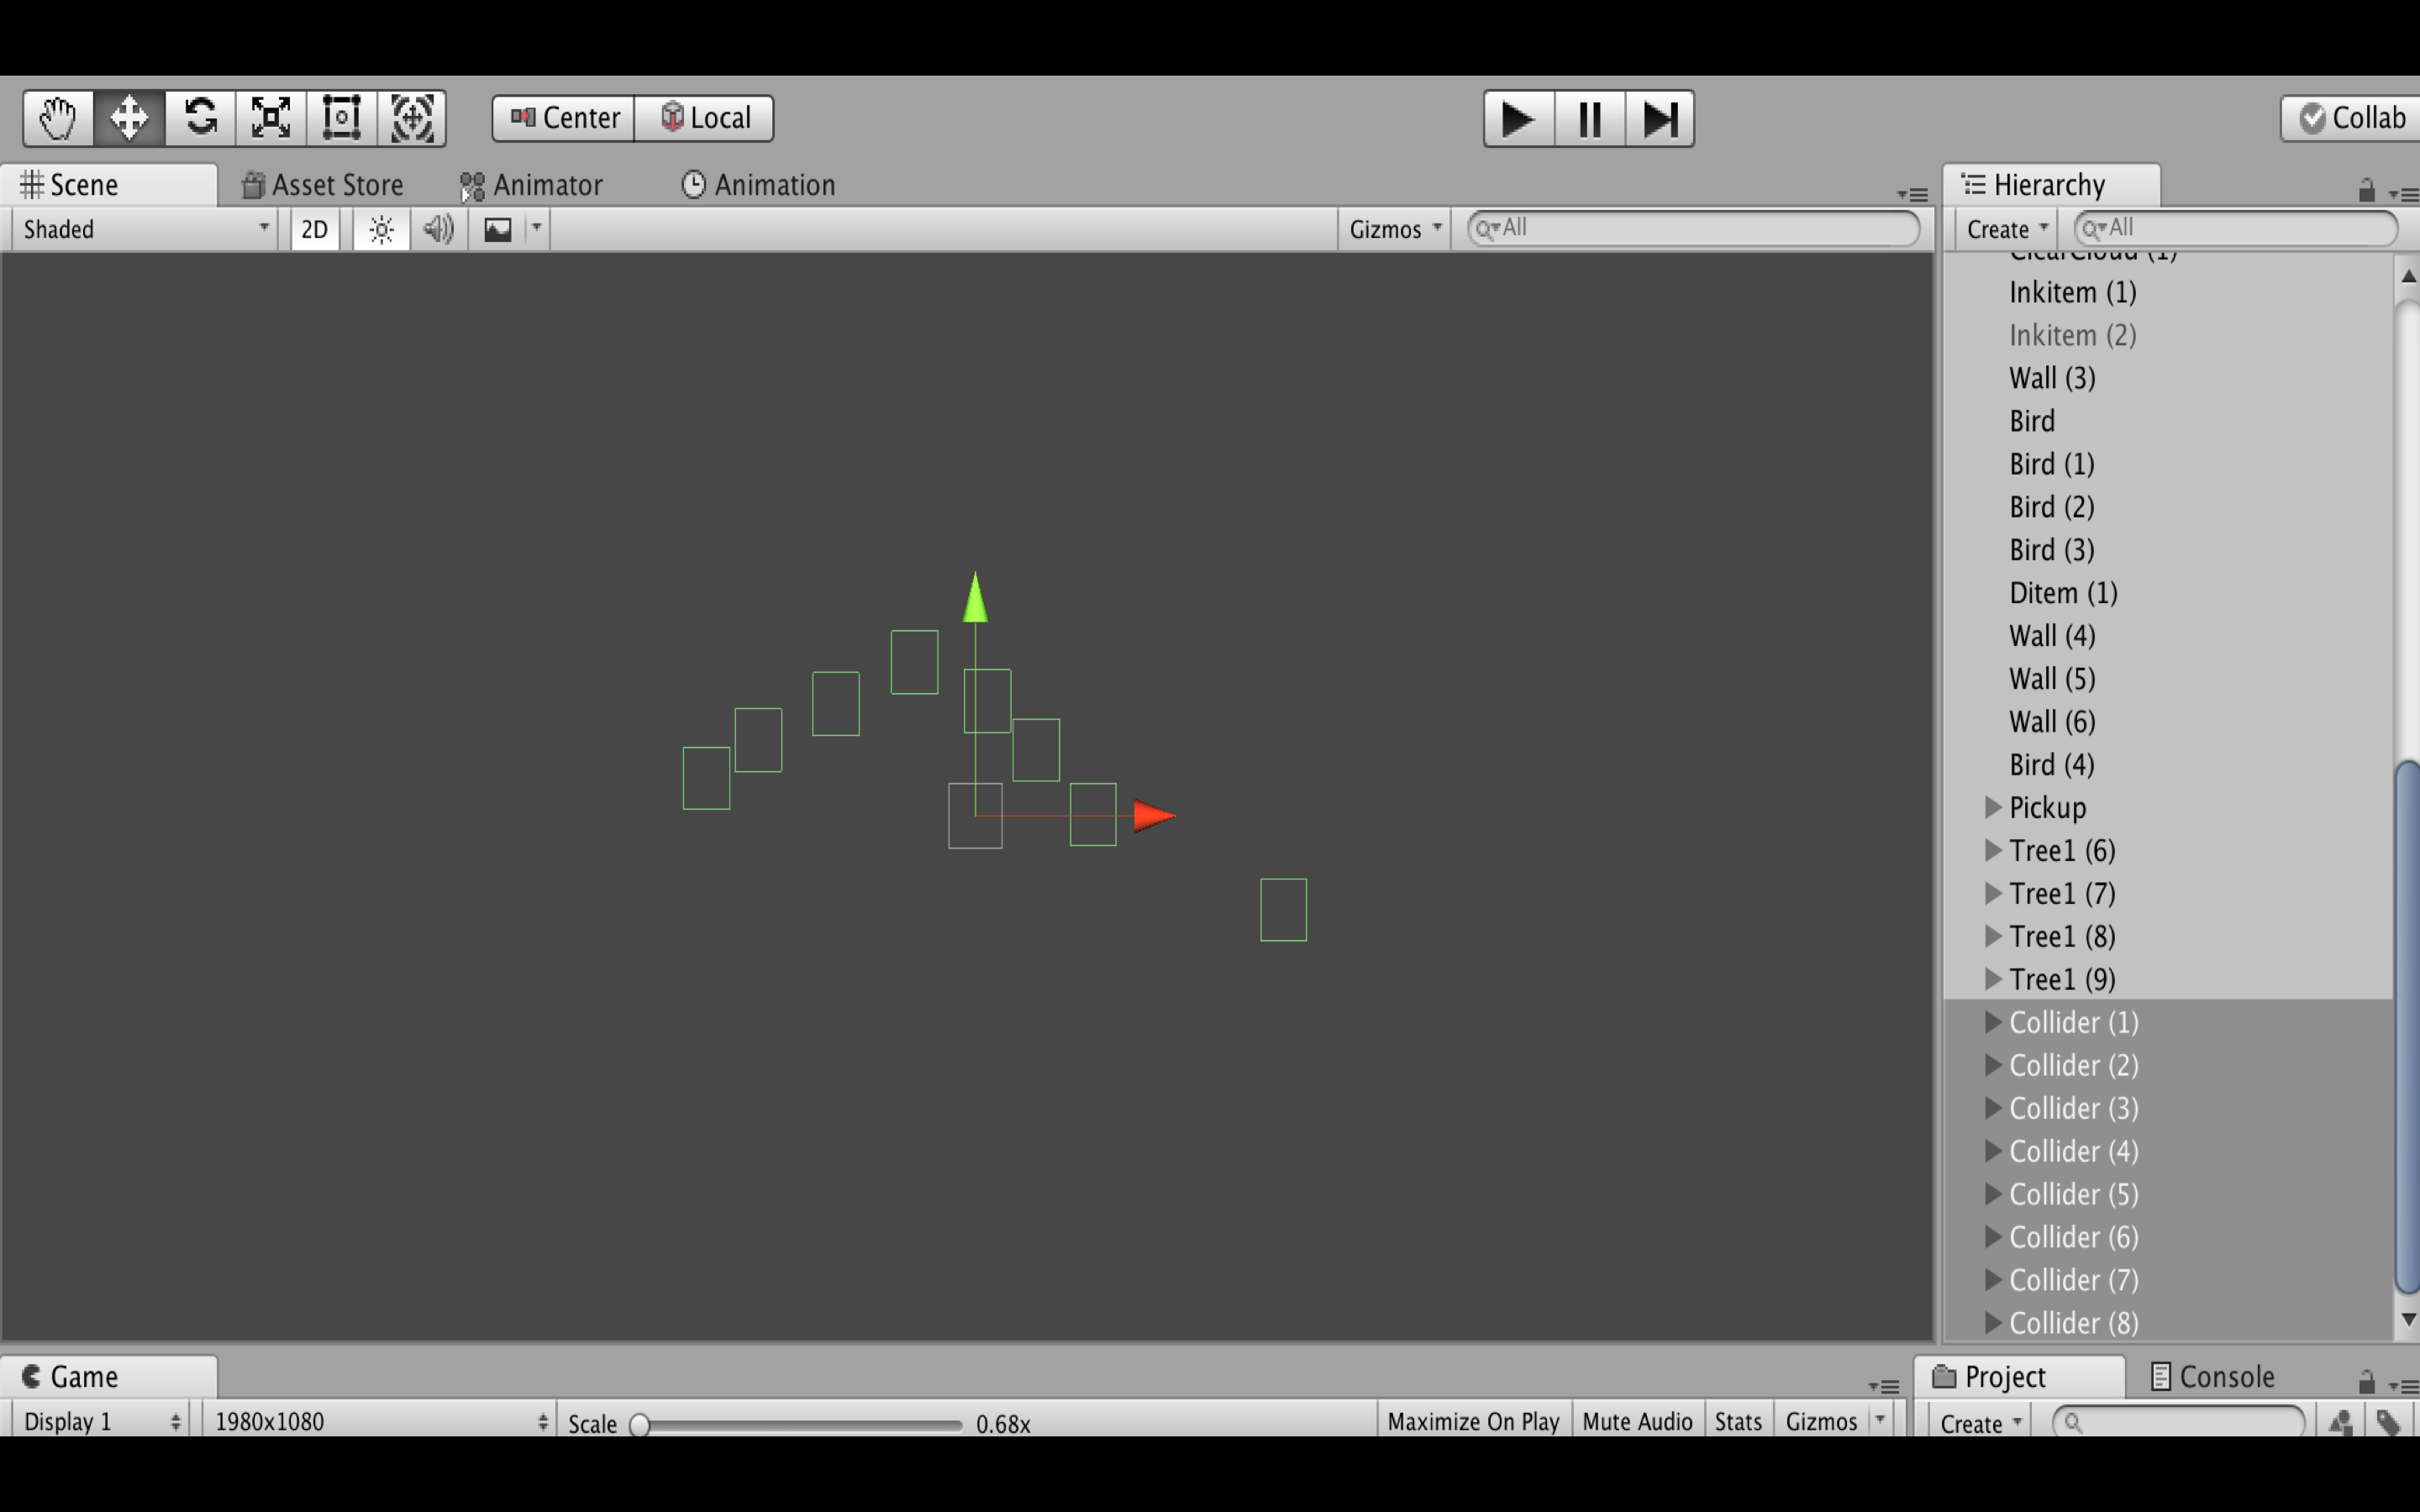Select the combined Transform tool
This screenshot has width=2420, height=1512.
click(412, 118)
